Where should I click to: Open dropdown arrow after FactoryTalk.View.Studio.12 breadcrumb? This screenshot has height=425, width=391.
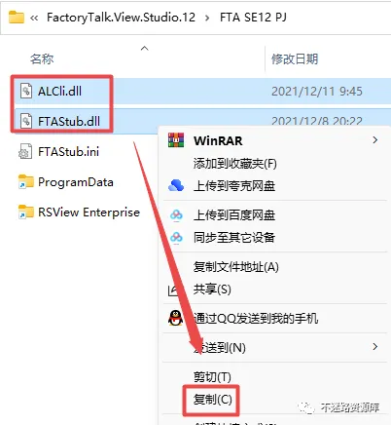click(x=207, y=18)
